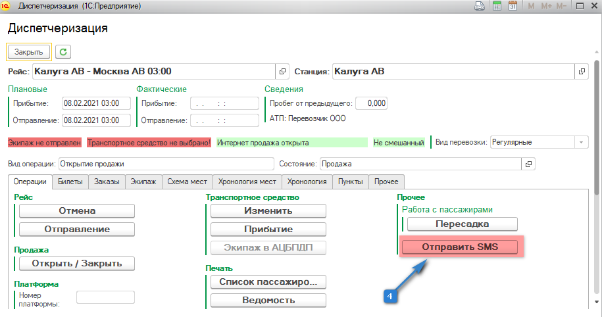Open the Схема мест tab

[187, 182]
